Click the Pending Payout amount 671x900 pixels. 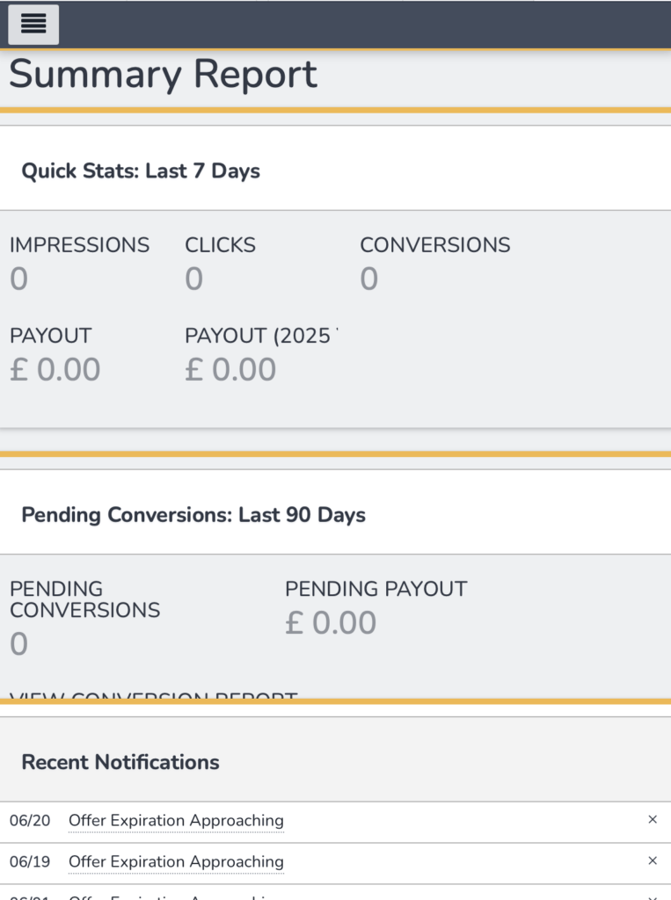pos(331,623)
